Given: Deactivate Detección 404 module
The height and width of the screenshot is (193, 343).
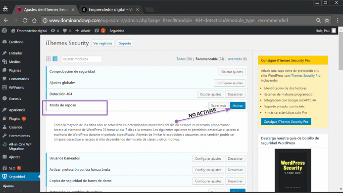Looking at the screenshot, I should tap(235, 95).
